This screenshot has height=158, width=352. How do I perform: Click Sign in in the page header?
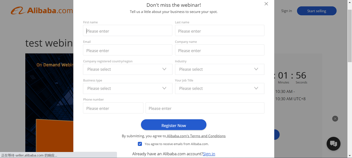coord(287,11)
